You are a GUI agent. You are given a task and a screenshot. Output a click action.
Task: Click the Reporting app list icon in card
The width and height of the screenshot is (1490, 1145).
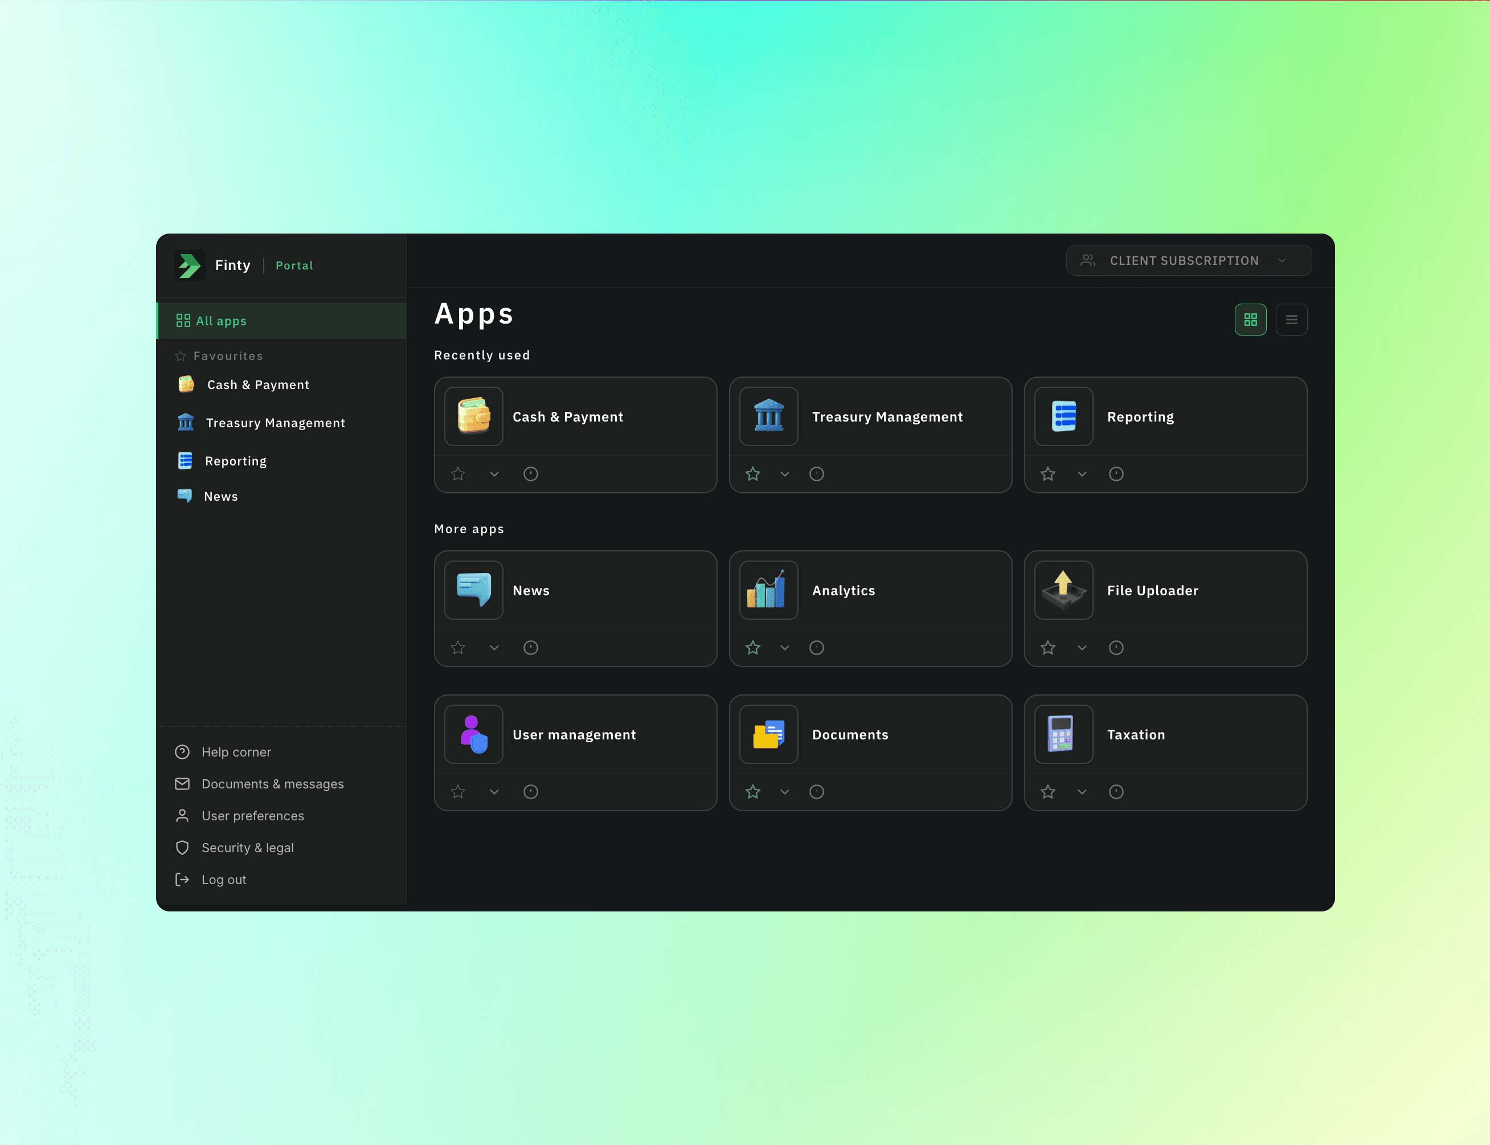tap(1063, 416)
